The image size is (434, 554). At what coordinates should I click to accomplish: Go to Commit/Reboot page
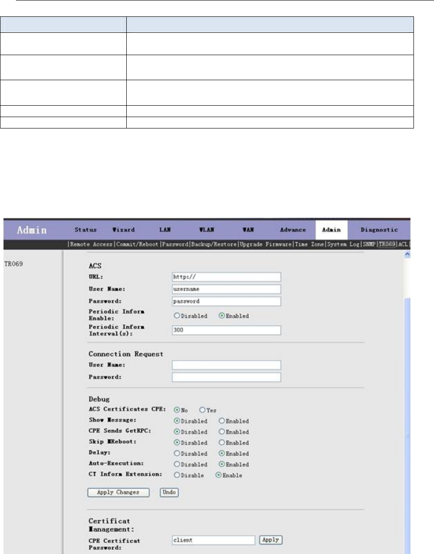click(137, 245)
